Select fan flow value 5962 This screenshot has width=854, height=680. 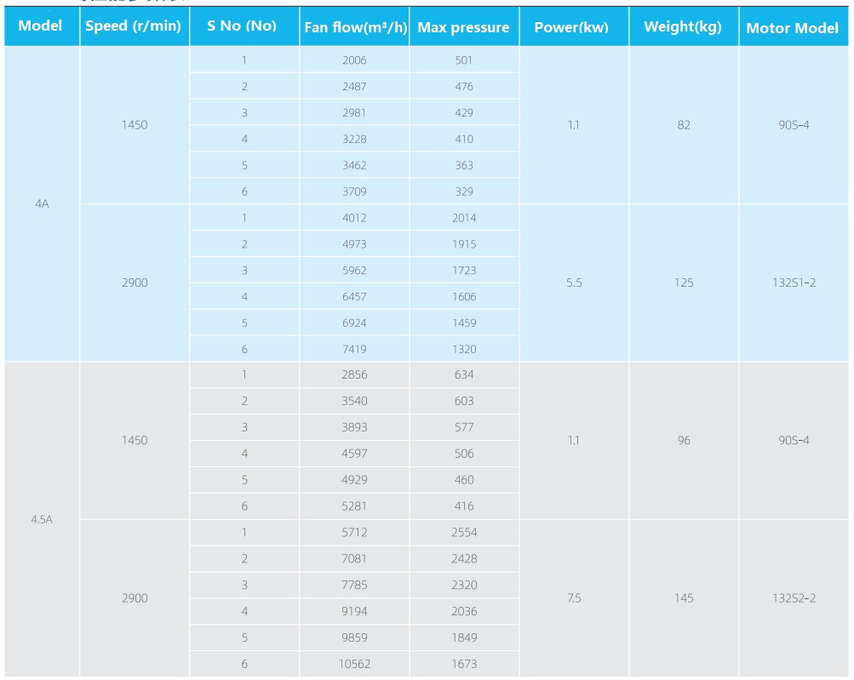click(x=354, y=270)
